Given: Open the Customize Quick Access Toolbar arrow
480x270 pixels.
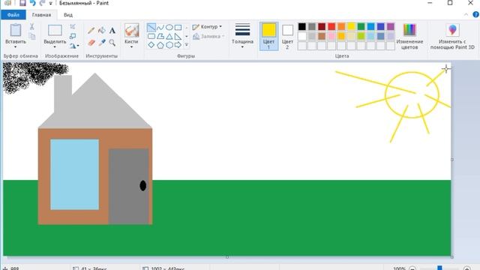Looking at the screenshot, I should pos(51,3).
